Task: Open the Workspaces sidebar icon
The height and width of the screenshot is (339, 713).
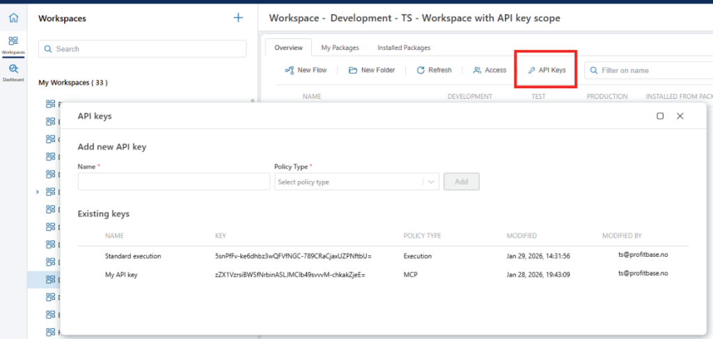Action: pyautogui.click(x=13, y=44)
